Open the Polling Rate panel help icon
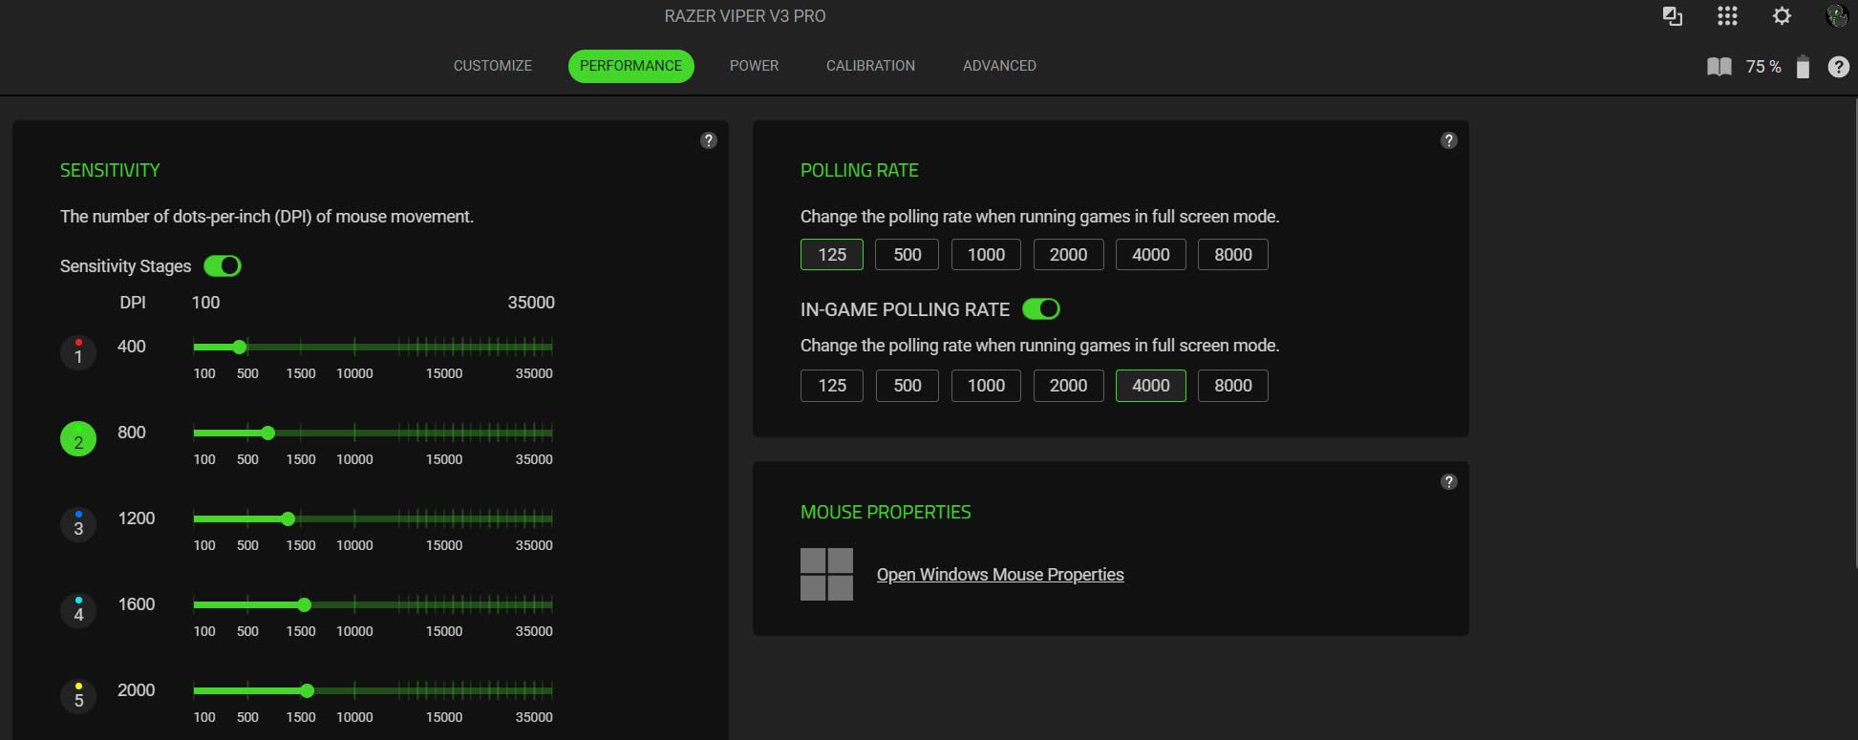The height and width of the screenshot is (740, 1858). pos(1448,140)
